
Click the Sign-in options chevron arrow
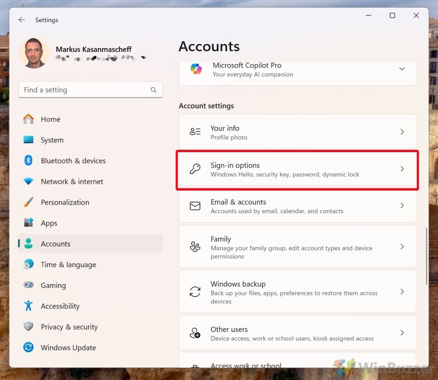(x=402, y=169)
